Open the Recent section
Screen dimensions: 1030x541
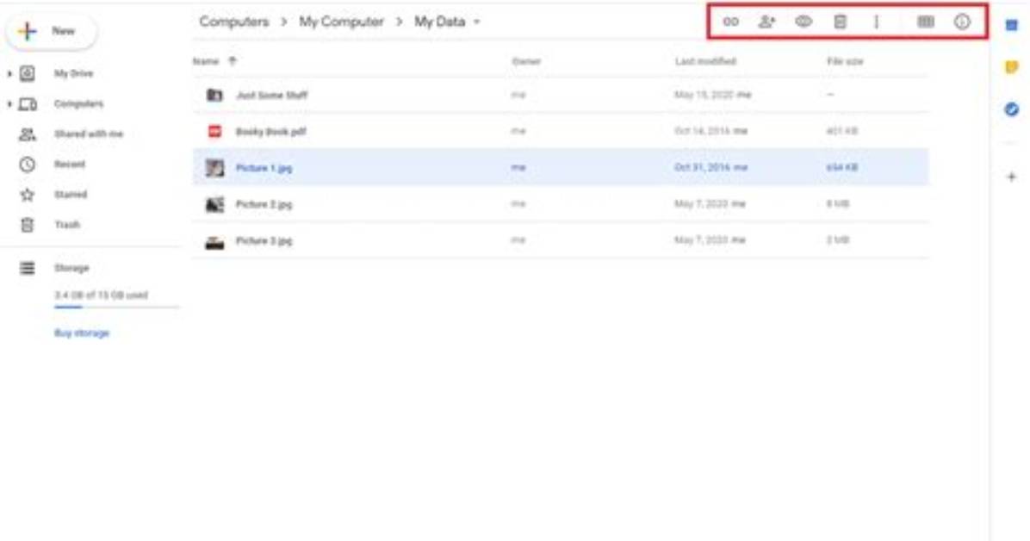(x=69, y=165)
